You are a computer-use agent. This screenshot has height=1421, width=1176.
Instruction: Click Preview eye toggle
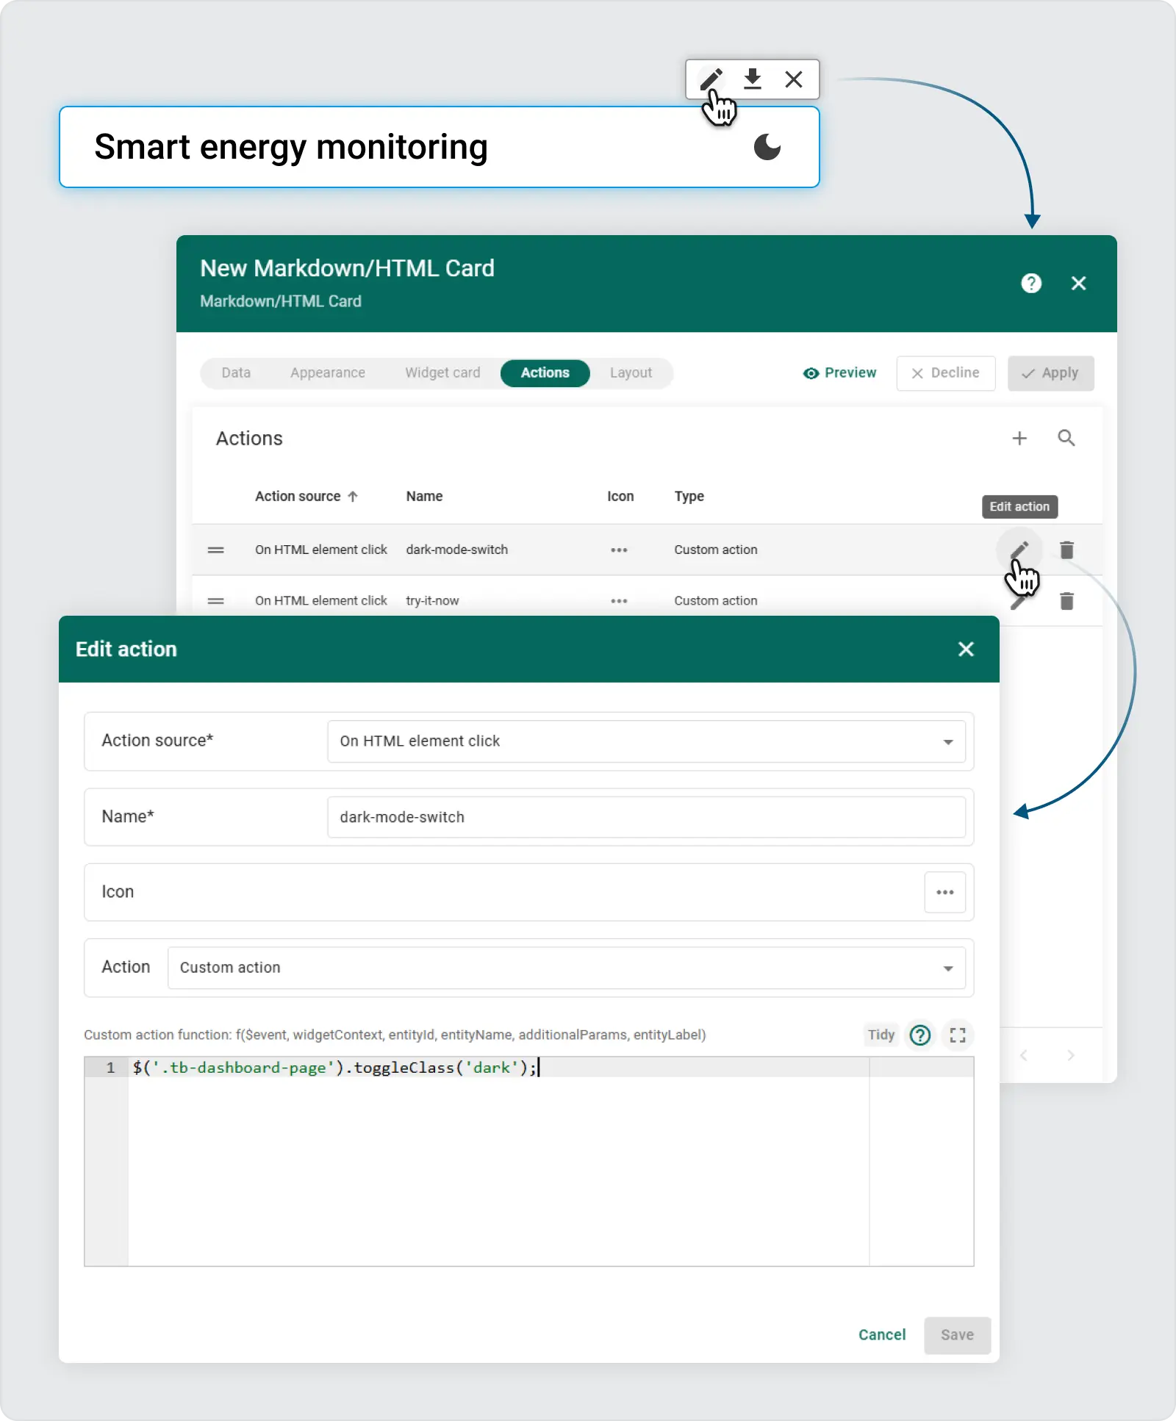(839, 373)
